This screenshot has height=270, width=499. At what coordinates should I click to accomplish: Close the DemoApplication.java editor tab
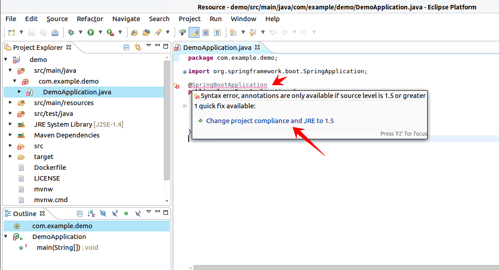[x=257, y=47]
